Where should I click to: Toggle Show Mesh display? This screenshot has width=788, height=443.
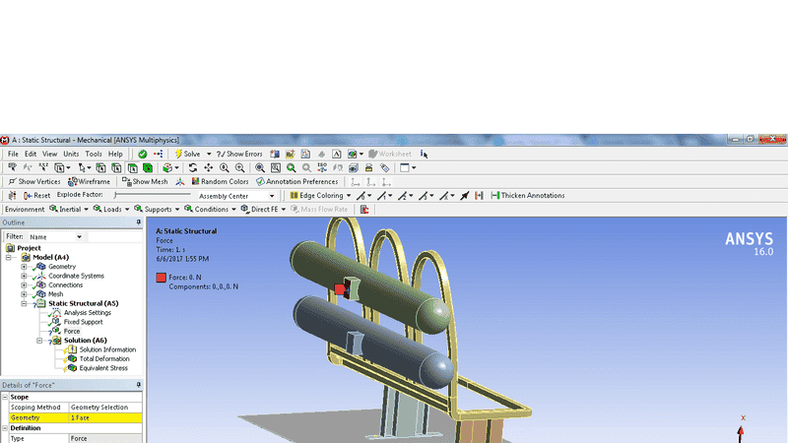point(145,181)
